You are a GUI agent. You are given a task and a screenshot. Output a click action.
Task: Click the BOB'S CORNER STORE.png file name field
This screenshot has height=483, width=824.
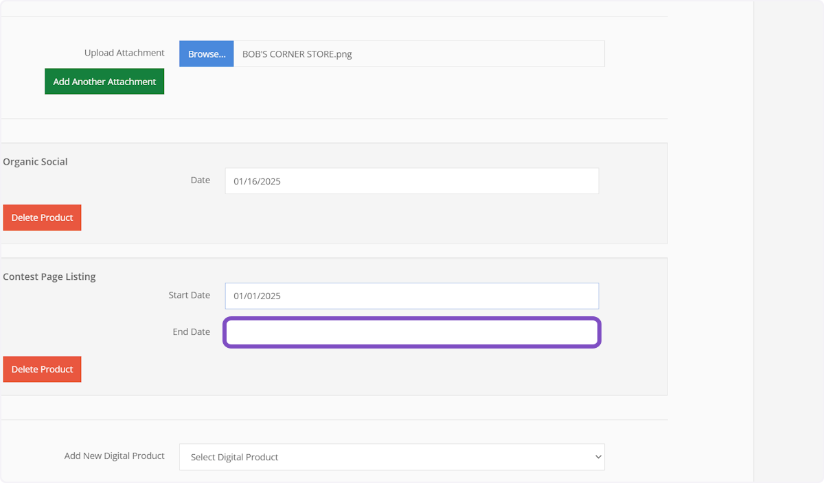[419, 54]
